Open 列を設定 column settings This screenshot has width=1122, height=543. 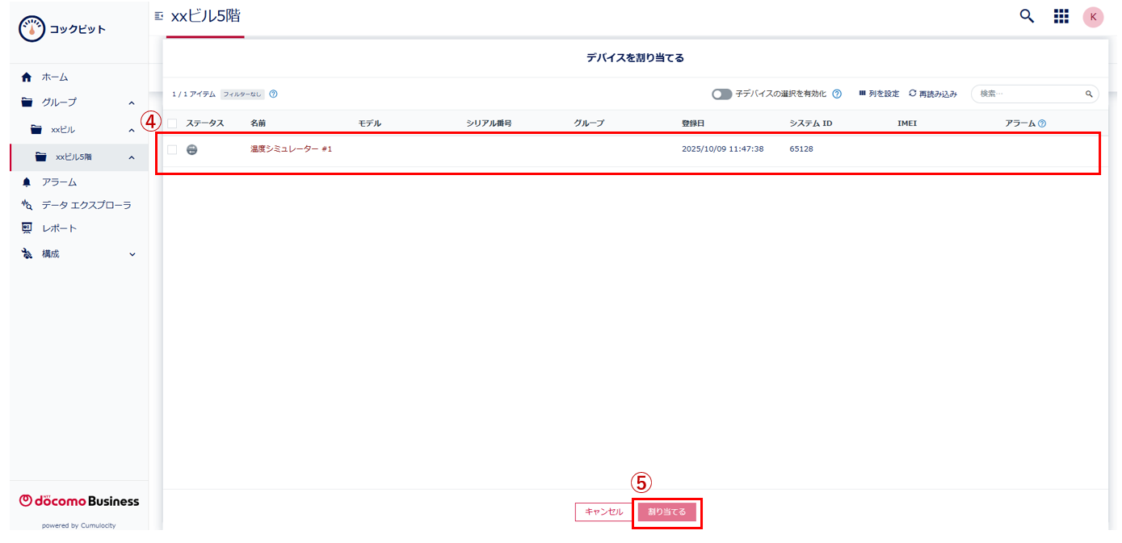[879, 94]
